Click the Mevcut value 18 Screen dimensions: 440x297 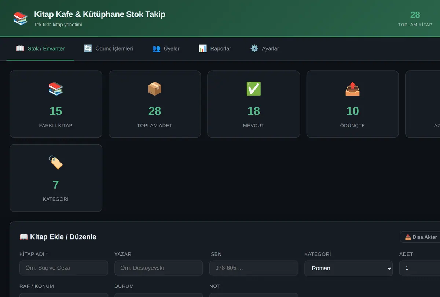(x=254, y=111)
